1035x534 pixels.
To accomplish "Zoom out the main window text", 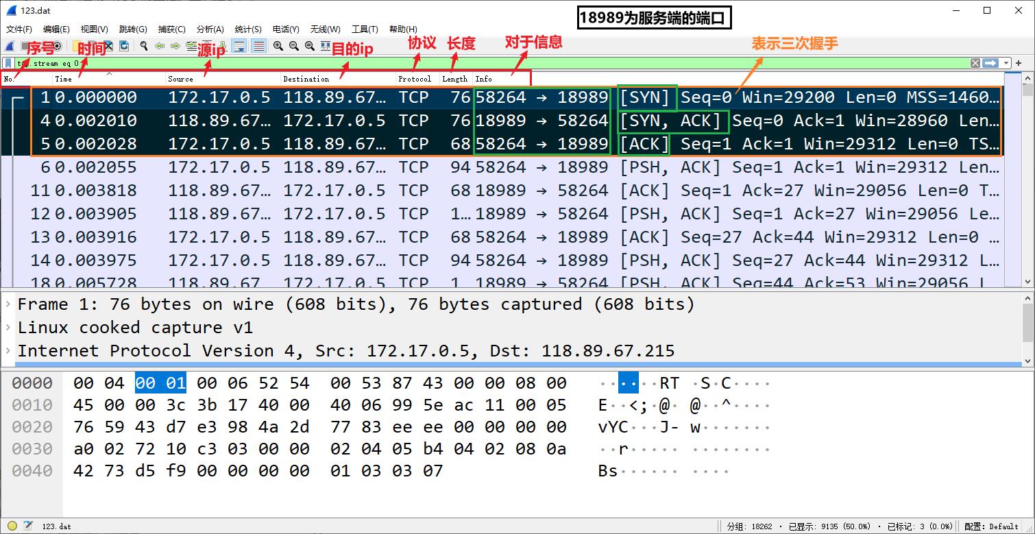I will pyautogui.click(x=293, y=46).
